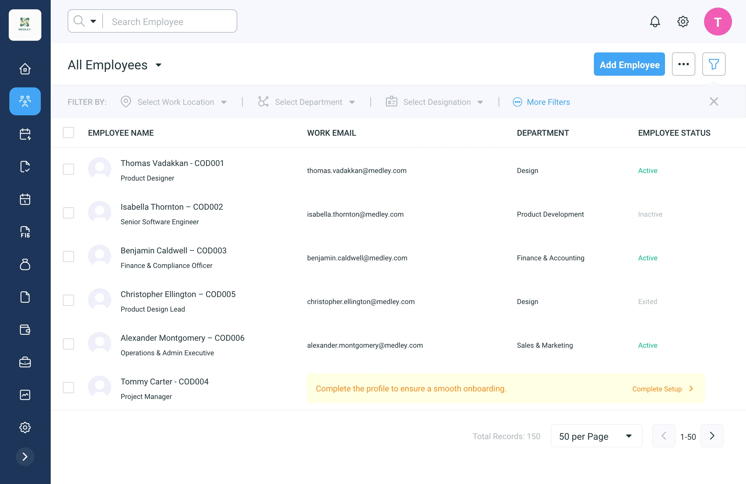
Task: Open the calendar with lightning bolt icon
Action: click(x=25, y=134)
